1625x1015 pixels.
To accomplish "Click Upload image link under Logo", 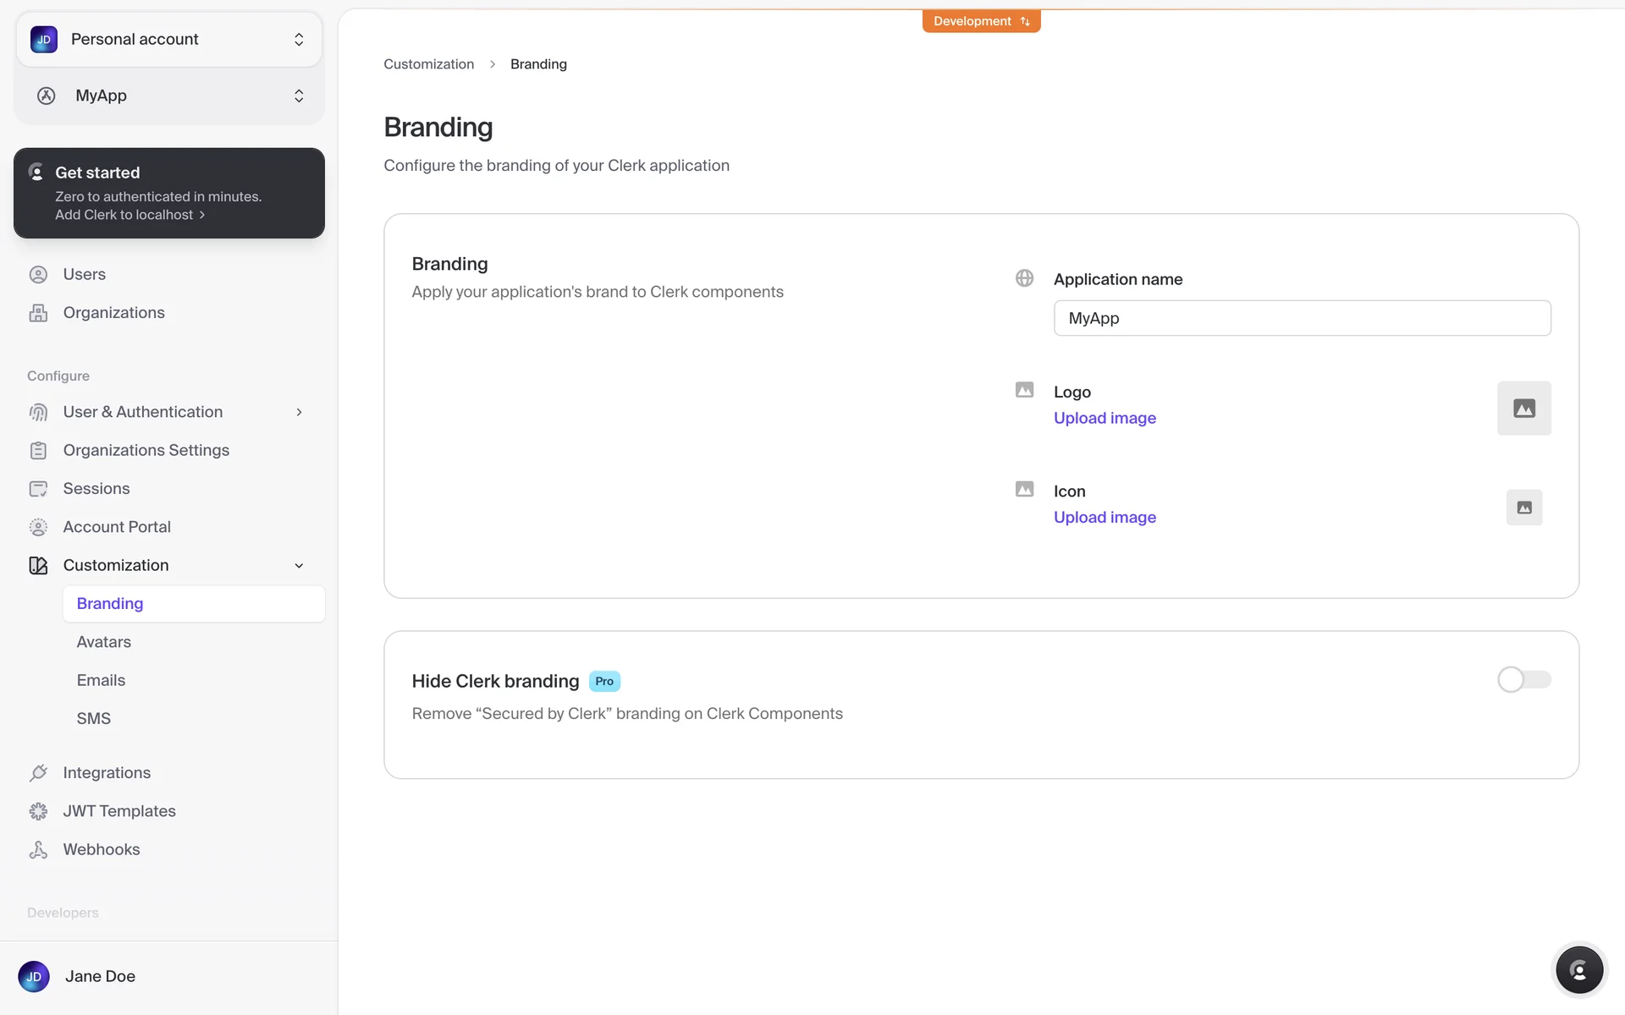I will [x=1104, y=418].
